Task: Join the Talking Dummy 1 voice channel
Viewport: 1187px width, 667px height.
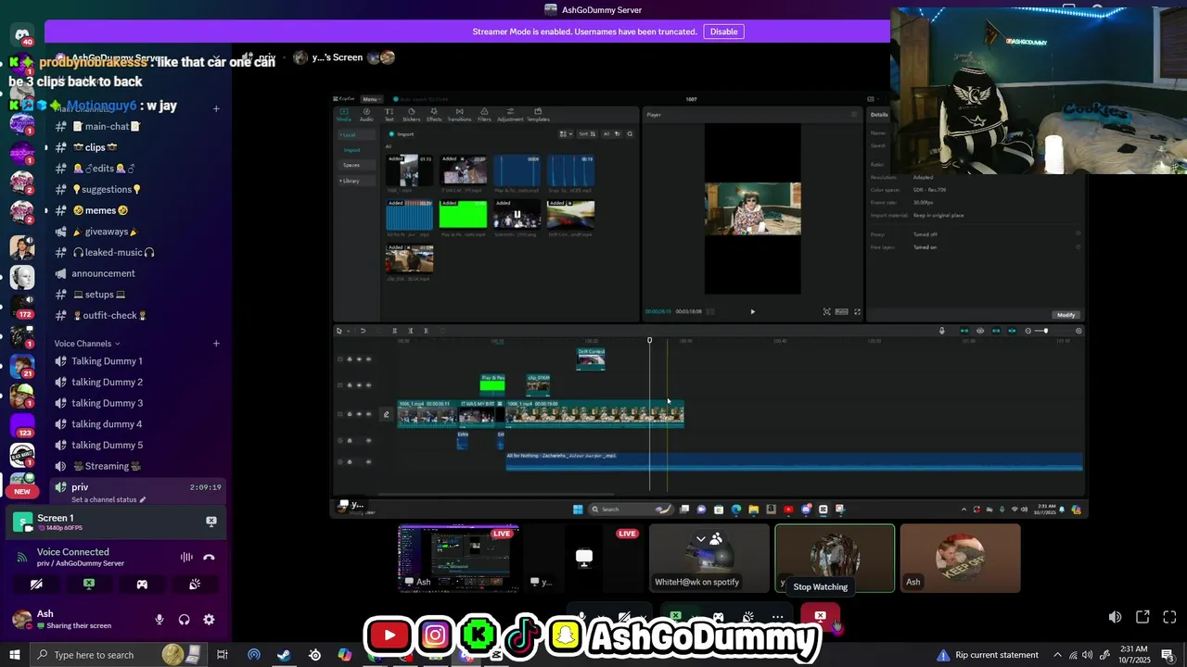Action: (107, 361)
